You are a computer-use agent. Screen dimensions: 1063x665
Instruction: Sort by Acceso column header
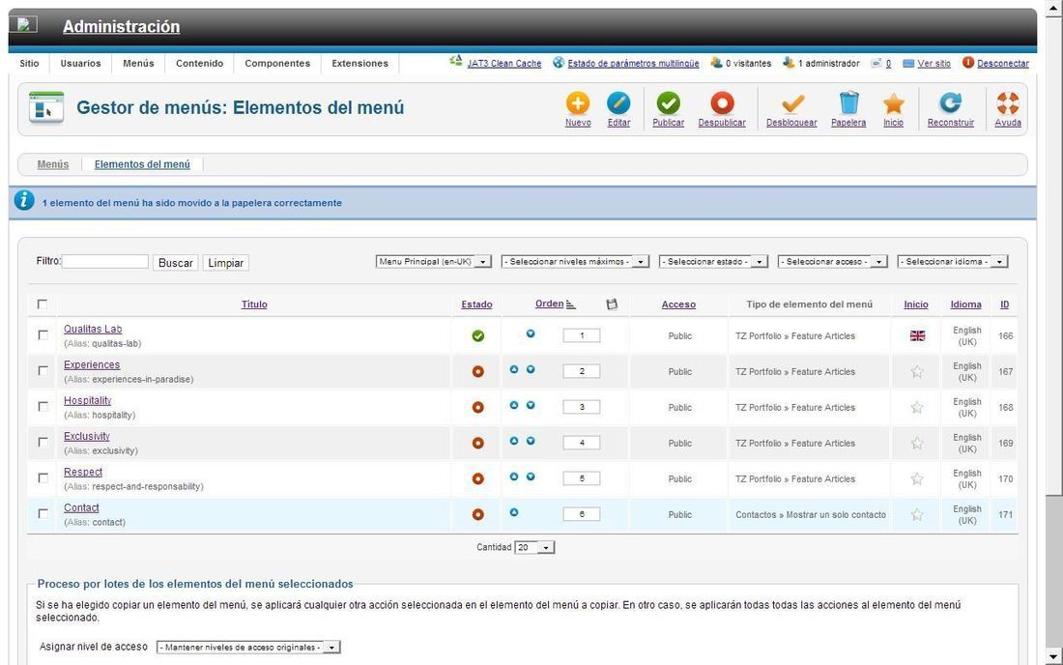point(678,304)
